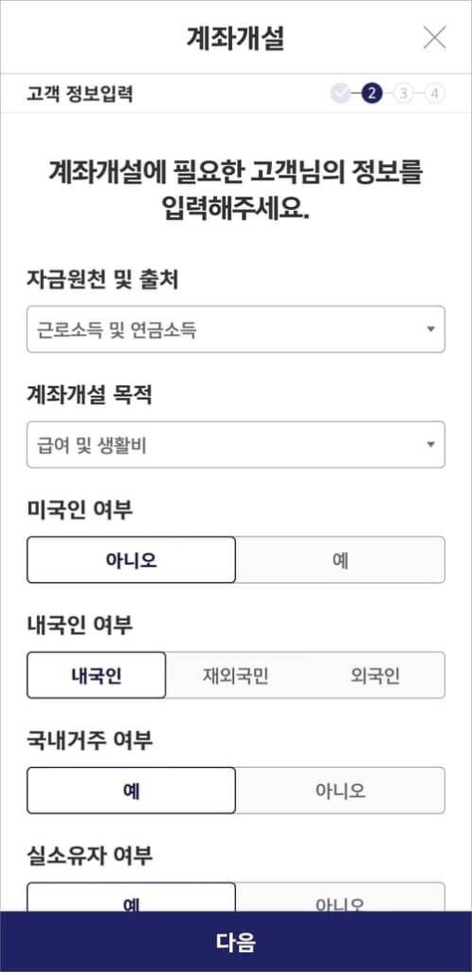Select 아니오 for 국내거주 여부

click(x=340, y=791)
